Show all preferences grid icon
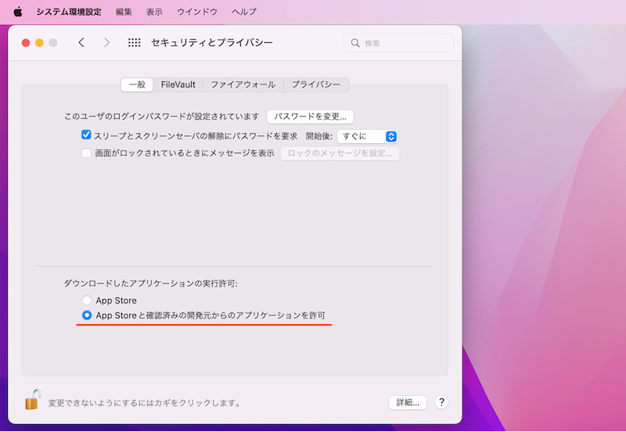The width and height of the screenshot is (626, 432). (135, 43)
